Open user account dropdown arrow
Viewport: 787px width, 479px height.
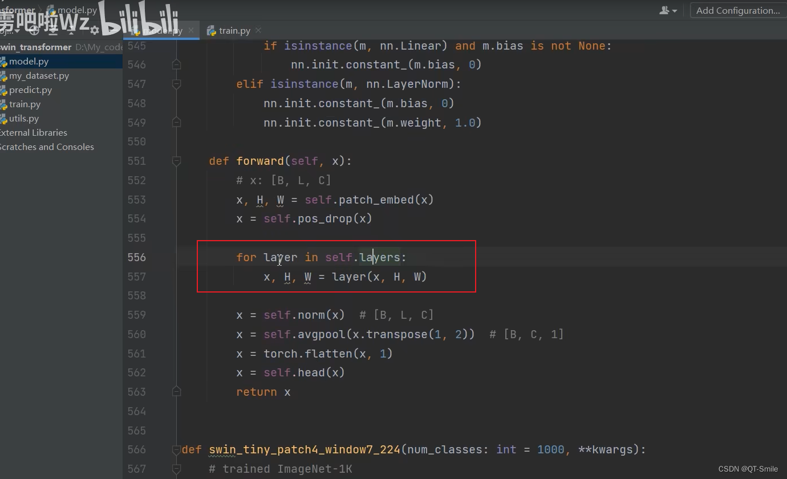[675, 11]
